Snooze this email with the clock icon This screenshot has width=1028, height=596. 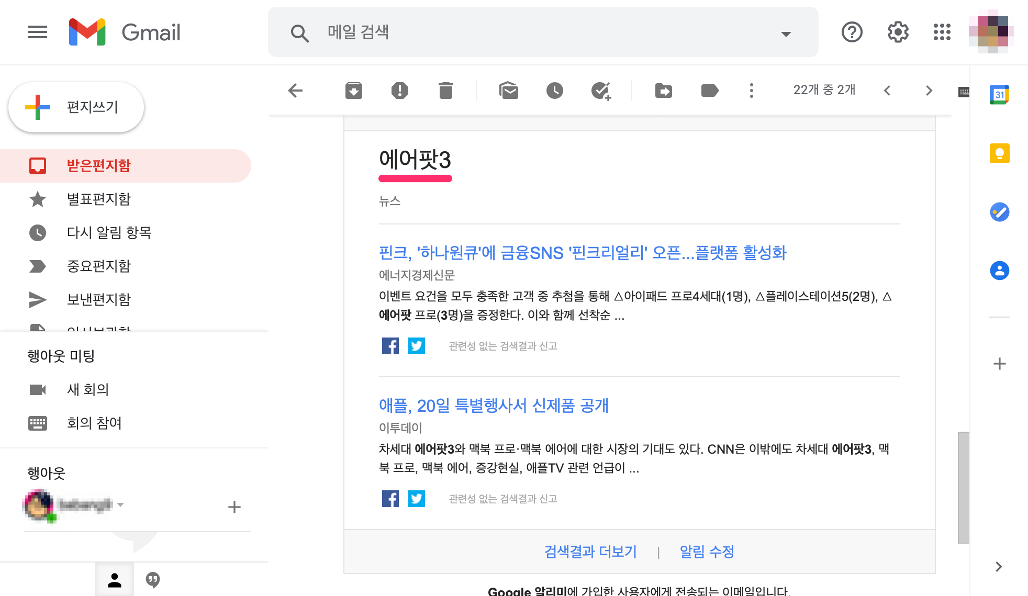(x=554, y=91)
